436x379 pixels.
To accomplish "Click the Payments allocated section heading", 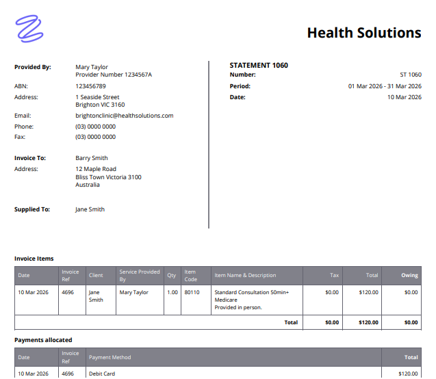I will click(x=43, y=339).
